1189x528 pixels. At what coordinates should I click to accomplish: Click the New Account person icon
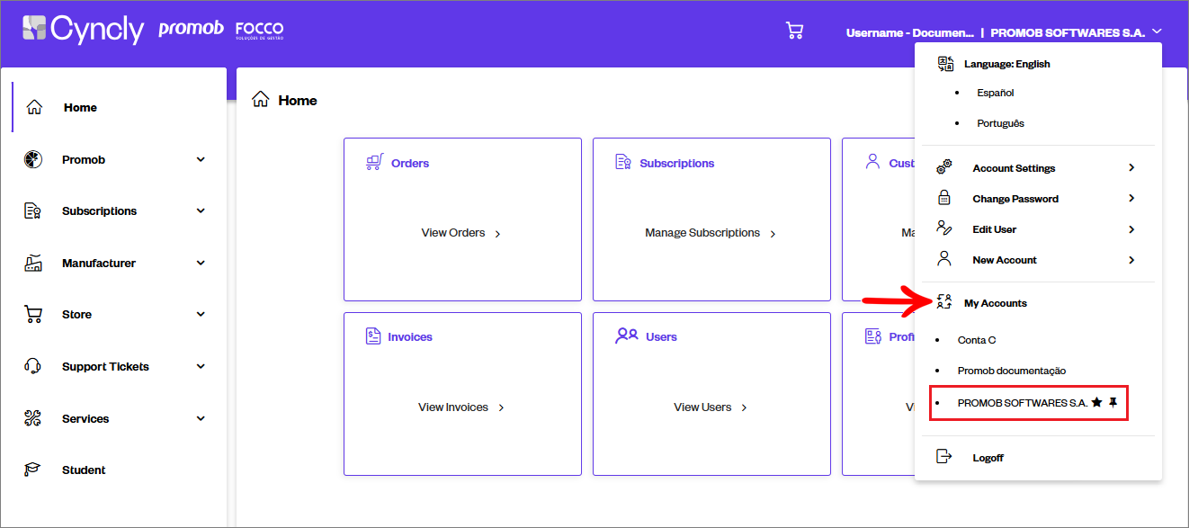tap(944, 259)
